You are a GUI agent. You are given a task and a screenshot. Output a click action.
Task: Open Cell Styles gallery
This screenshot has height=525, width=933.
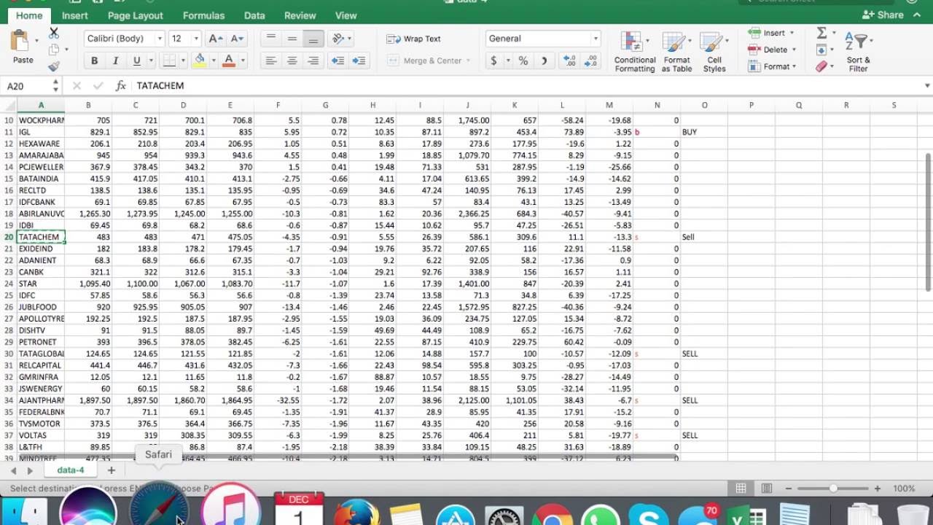(714, 52)
